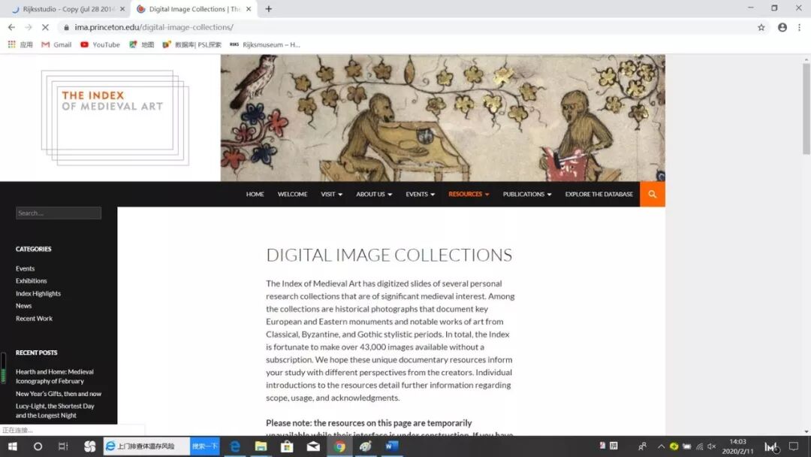Click The Index of Medieval Art logo
This screenshot has width=811, height=457.
click(115, 117)
